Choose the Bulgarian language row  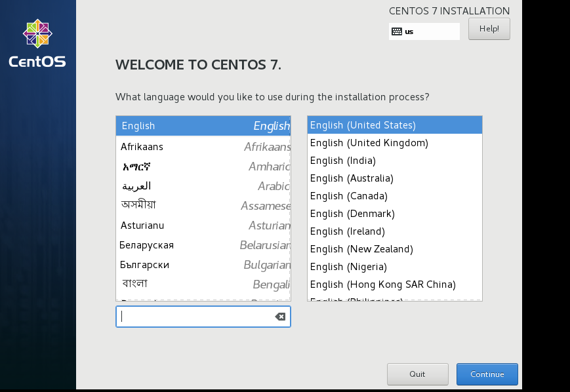[x=203, y=264]
